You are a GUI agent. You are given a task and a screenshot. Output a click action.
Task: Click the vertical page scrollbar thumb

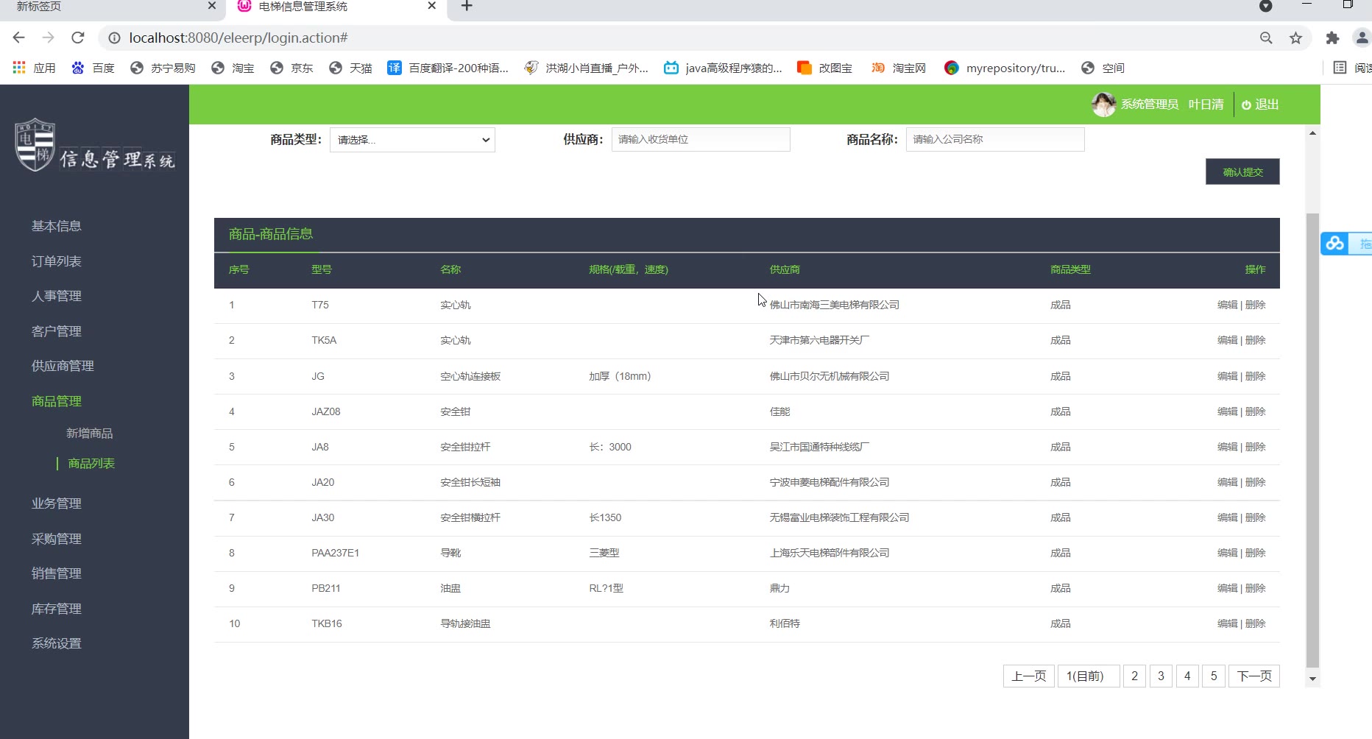(1312, 440)
